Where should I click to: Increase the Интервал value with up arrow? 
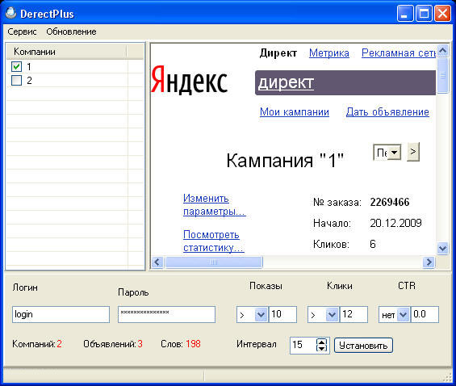pyautogui.click(x=321, y=342)
